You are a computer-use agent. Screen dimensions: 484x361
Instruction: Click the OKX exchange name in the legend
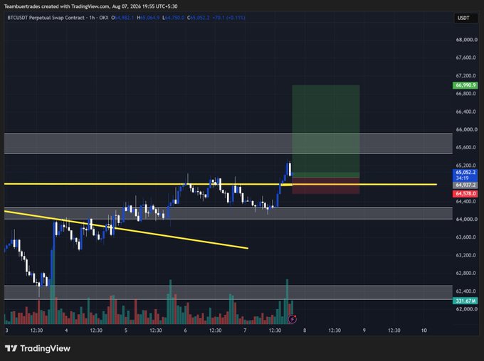click(104, 18)
